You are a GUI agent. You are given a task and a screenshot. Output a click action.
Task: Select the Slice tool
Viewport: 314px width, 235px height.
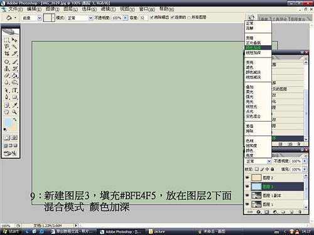click(x=14, y=53)
